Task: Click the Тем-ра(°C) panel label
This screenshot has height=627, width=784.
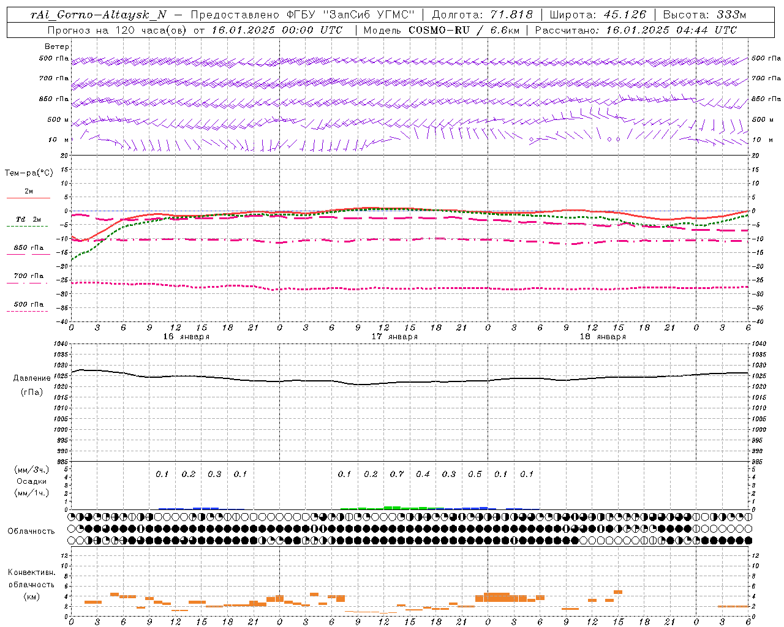Action: pos(29,173)
